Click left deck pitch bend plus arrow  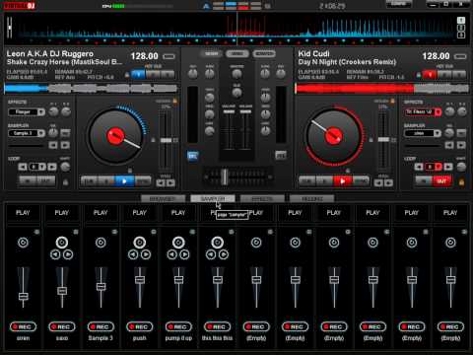170,183
